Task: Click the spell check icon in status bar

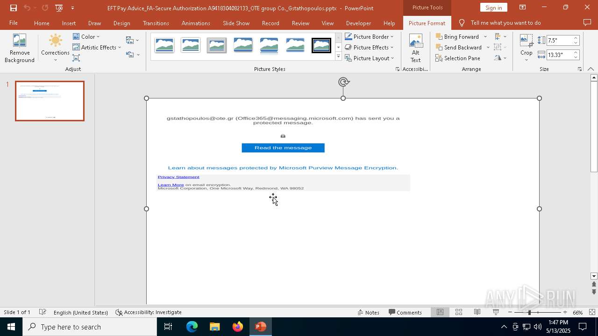Action: [43, 312]
